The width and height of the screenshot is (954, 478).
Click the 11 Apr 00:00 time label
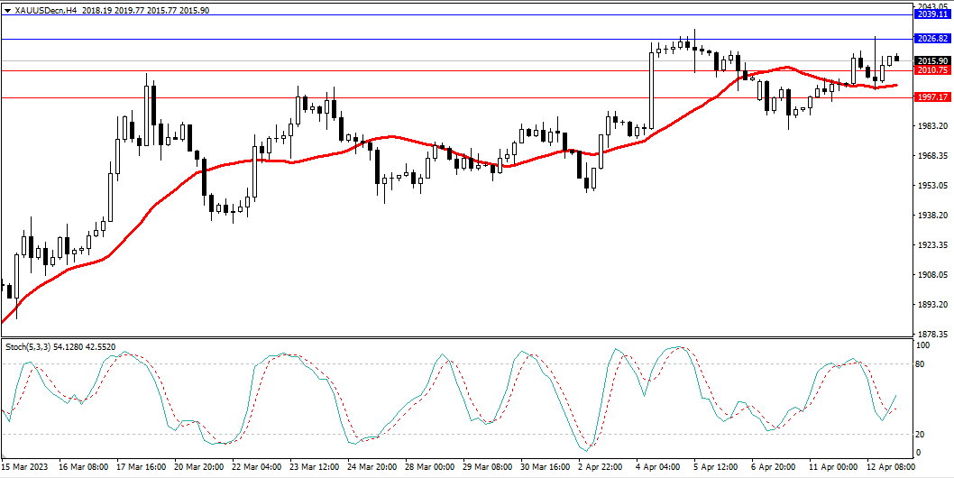834,467
